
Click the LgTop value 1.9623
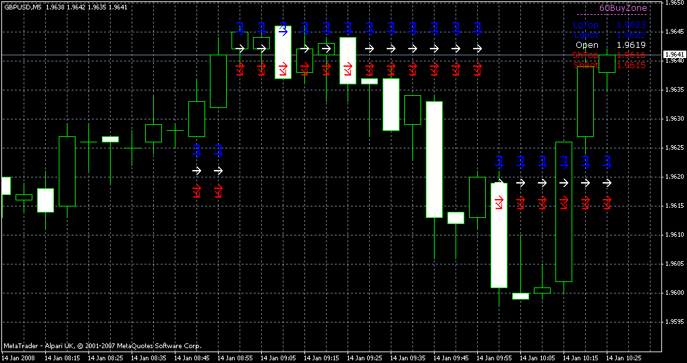click(631, 25)
